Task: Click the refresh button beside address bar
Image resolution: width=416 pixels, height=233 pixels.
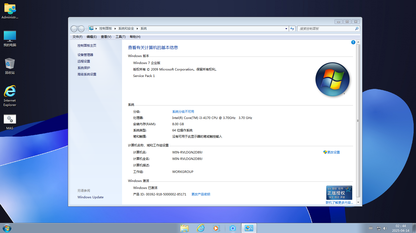Action: pyautogui.click(x=292, y=29)
